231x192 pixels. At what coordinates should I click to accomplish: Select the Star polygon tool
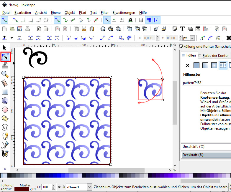pos(5,118)
